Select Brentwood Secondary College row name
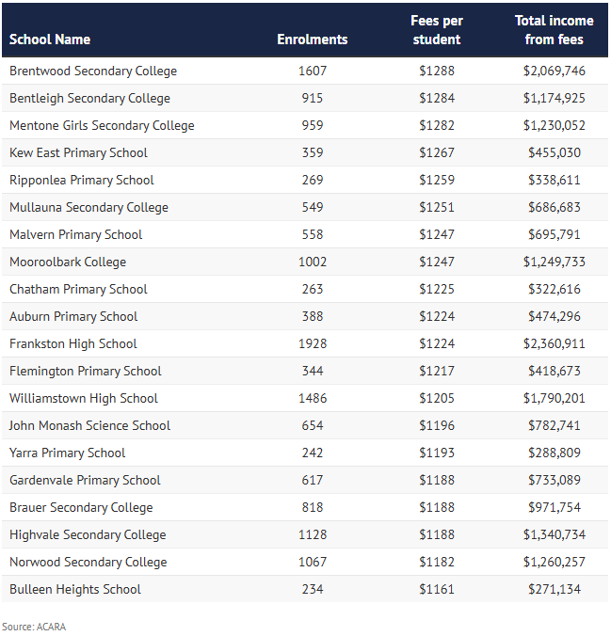The image size is (611, 636). pos(93,71)
